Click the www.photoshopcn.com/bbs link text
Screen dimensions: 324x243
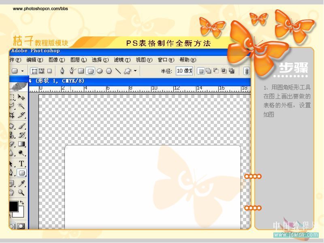pos(40,9)
